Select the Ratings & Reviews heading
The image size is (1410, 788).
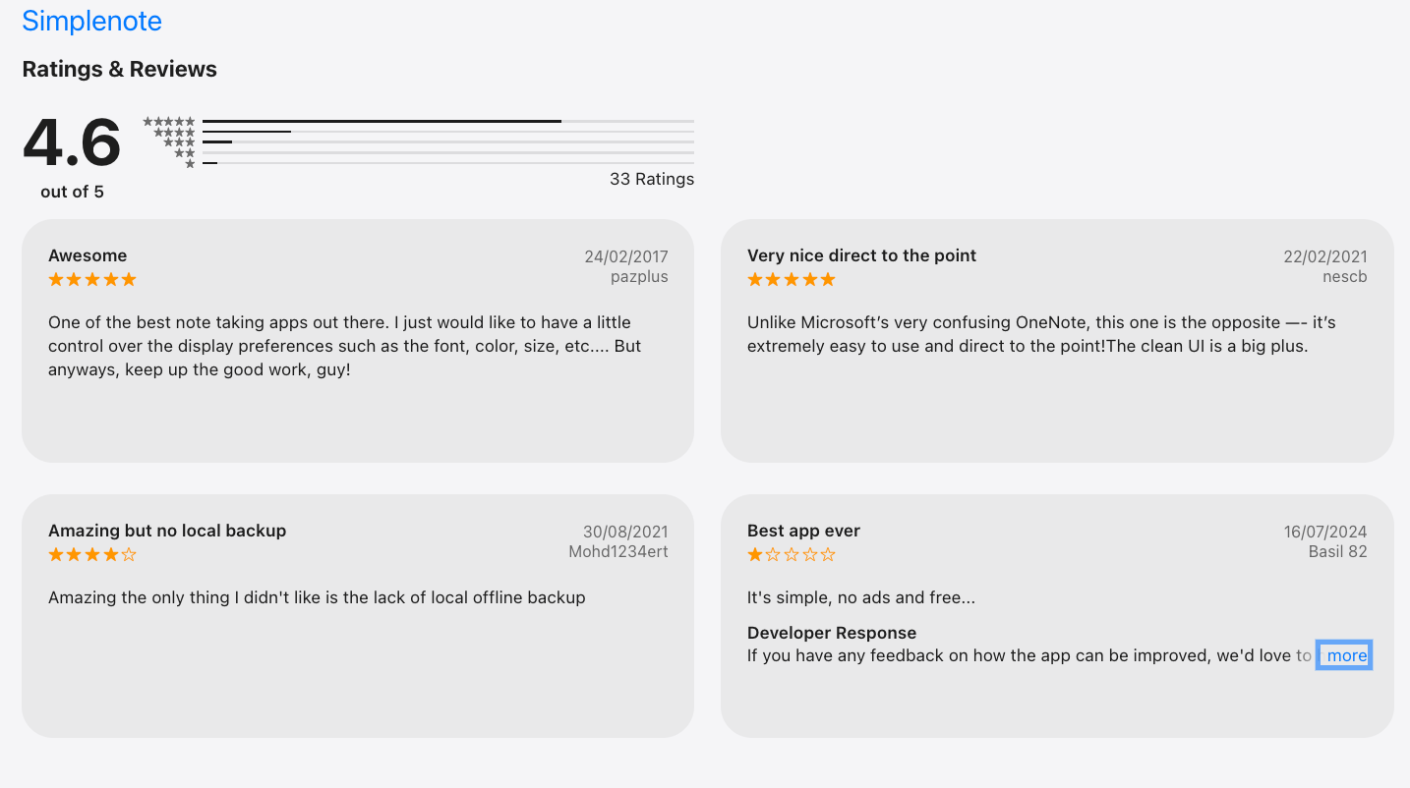click(x=119, y=69)
